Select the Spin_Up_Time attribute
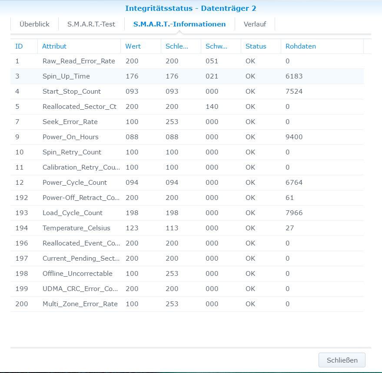 point(66,76)
